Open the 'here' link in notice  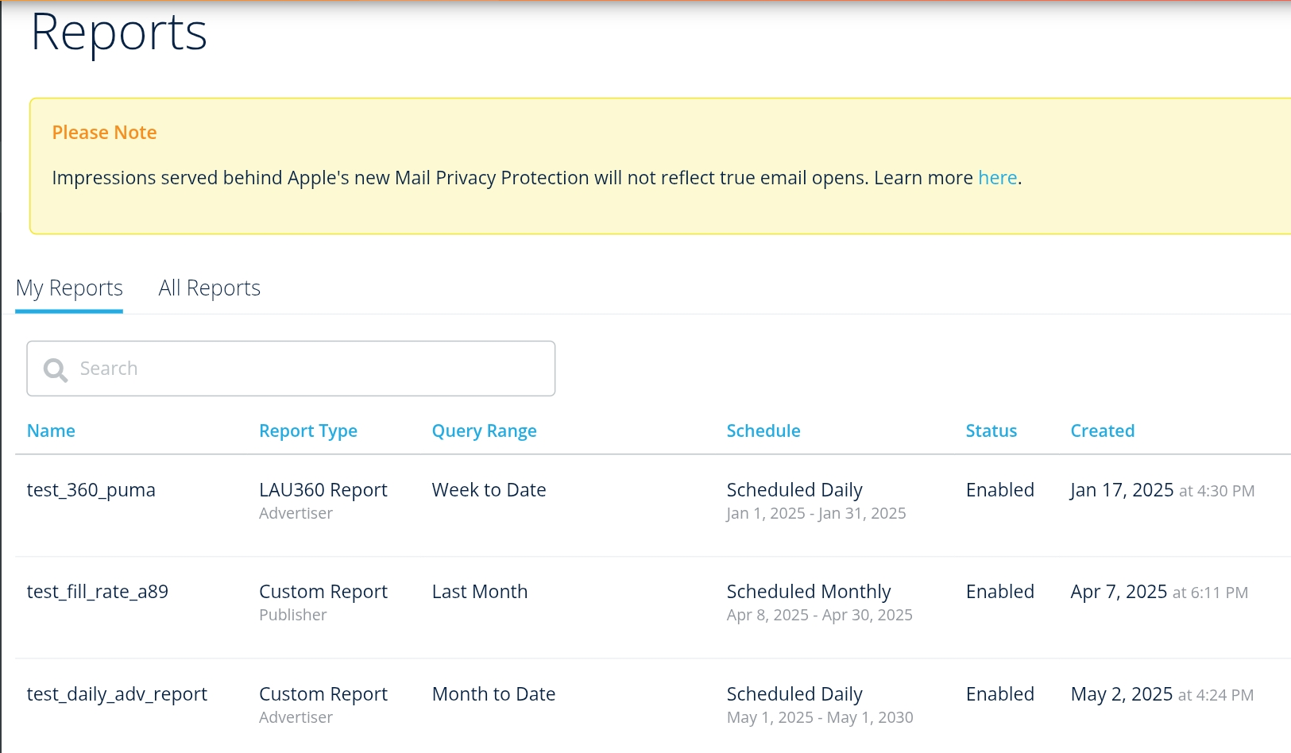[997, 178]
